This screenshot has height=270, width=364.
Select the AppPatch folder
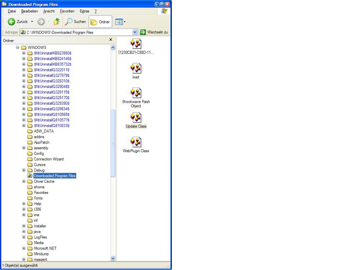tap(42, 142)
